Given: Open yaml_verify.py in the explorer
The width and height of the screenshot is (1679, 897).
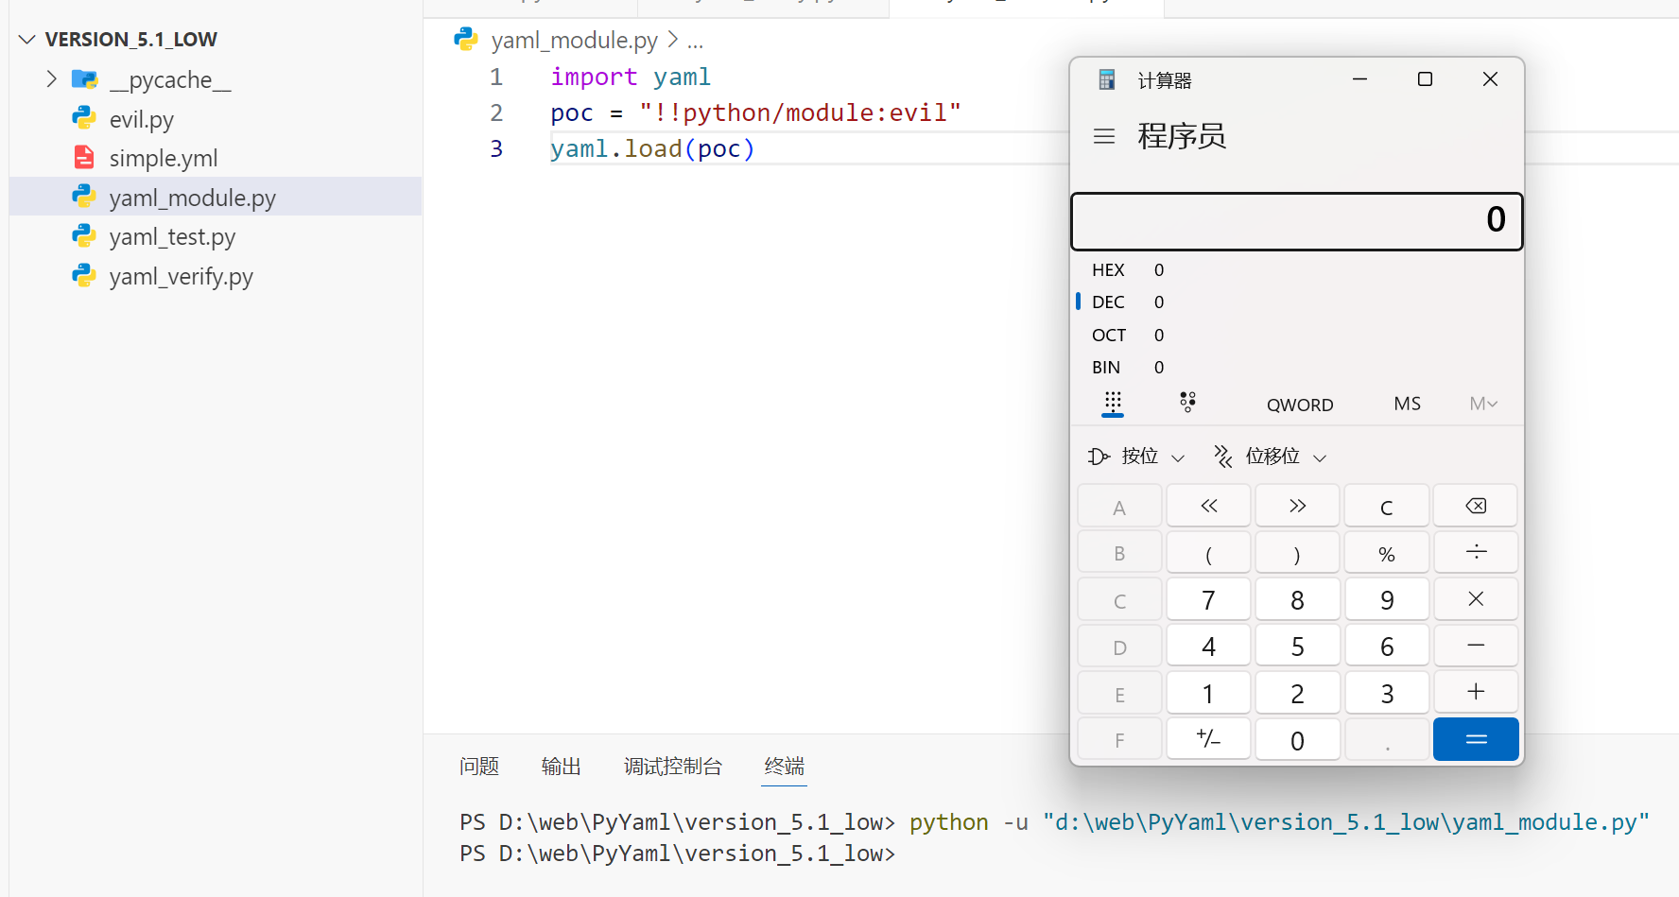Looking at the screenshot, I should point(216,276).
